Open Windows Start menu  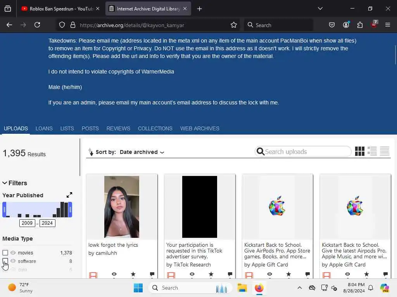coord(138,288)
